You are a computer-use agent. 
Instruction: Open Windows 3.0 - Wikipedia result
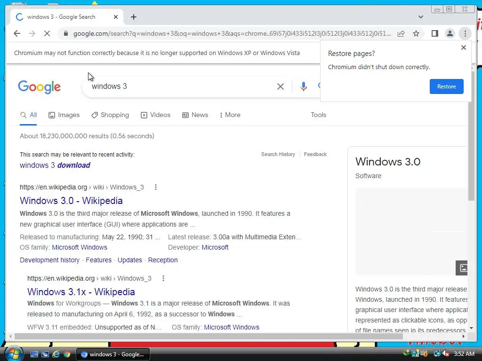tap(71, 201)
